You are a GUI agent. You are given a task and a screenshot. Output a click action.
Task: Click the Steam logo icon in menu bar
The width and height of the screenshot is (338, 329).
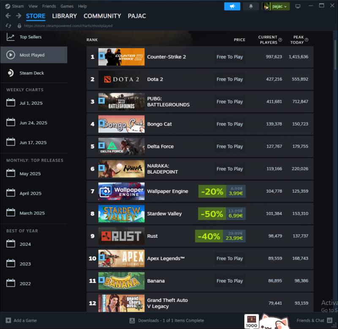[x=8, y=6]
